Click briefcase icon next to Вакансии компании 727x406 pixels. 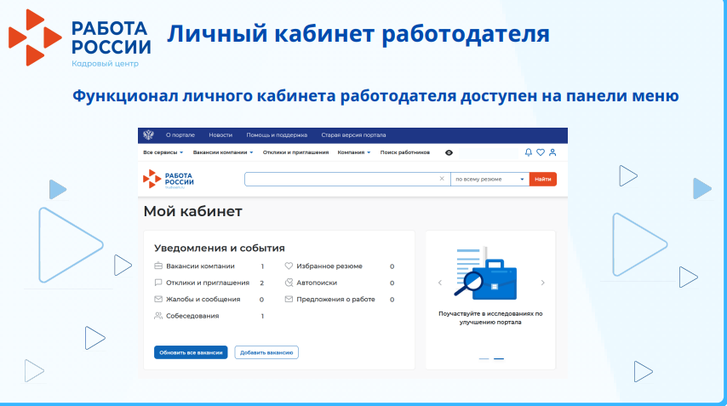coord(158,266)
